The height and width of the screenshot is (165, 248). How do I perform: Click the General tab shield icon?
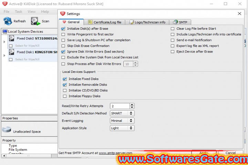pos(64,22)
